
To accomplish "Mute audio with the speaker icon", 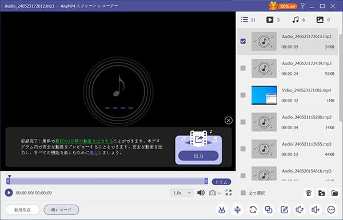I will 201,193.
